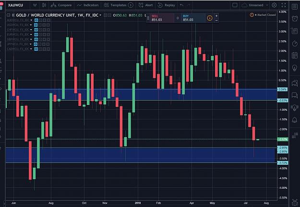Open the indicator Templates menu
Image resolution: width=300 pixels, height=207 pixels.
(x=118, y=5)
